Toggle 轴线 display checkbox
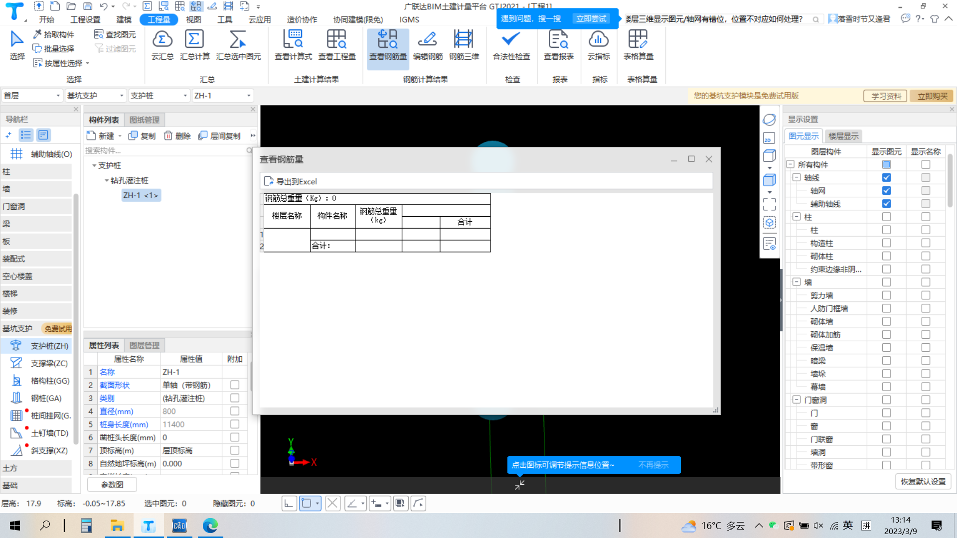This screenshot has height=538, width=957. (x=886, y=177)
